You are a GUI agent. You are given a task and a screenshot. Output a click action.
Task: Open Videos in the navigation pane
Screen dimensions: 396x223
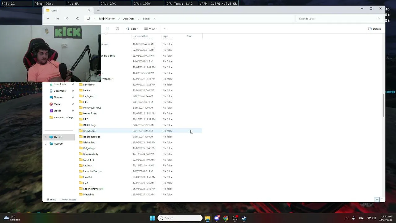(57, 111)
